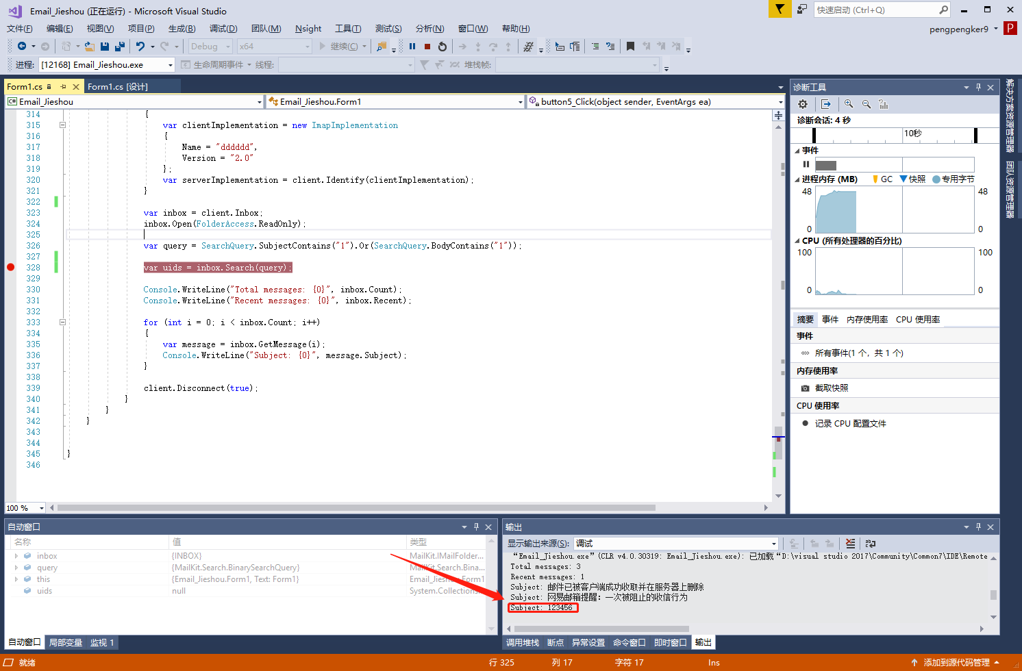
Task: Switch to the 监视 1 tab
Action: (x=102, y=642)
